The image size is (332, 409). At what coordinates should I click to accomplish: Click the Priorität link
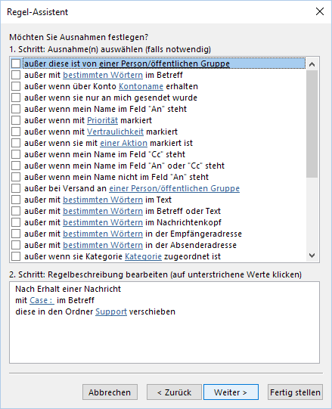coord(102,120)
